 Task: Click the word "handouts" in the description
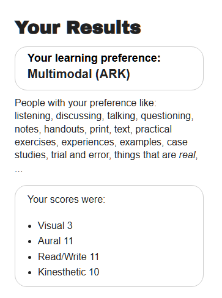(x=64, y=129)
